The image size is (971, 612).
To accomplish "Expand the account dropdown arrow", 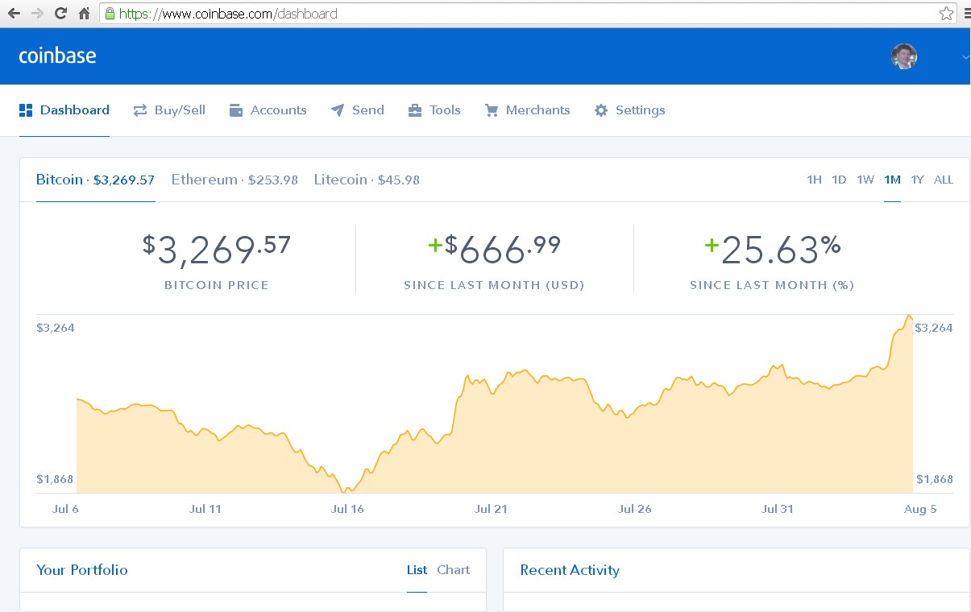I will (966, 56).
